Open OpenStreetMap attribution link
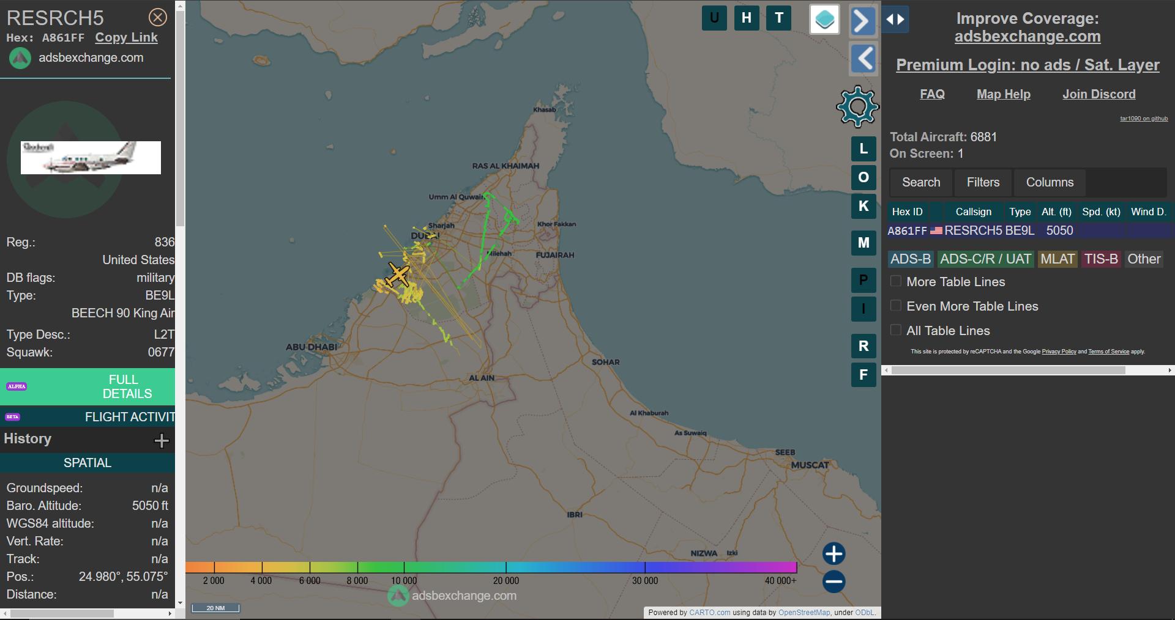The height and width of the screenshot is (620, 1175). (804, 612)
